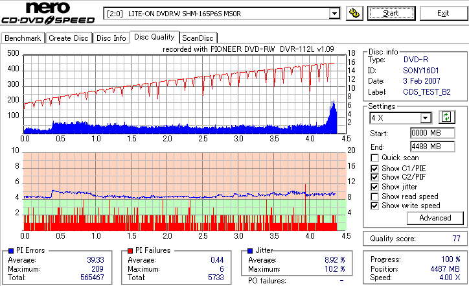
Task: Open the Disc Info tab
Action: [111, 38]
